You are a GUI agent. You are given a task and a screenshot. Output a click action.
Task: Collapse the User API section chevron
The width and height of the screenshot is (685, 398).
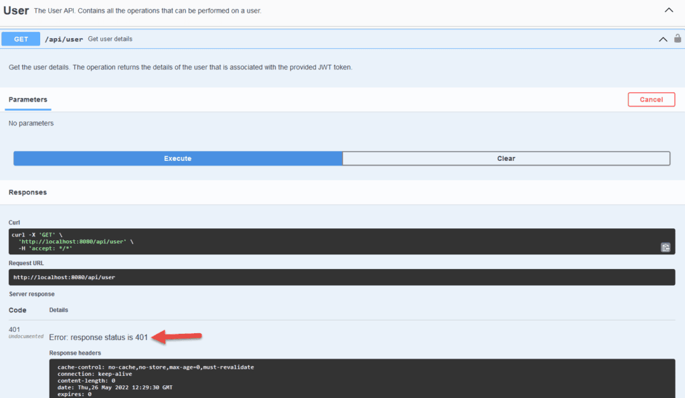(668, 10)
